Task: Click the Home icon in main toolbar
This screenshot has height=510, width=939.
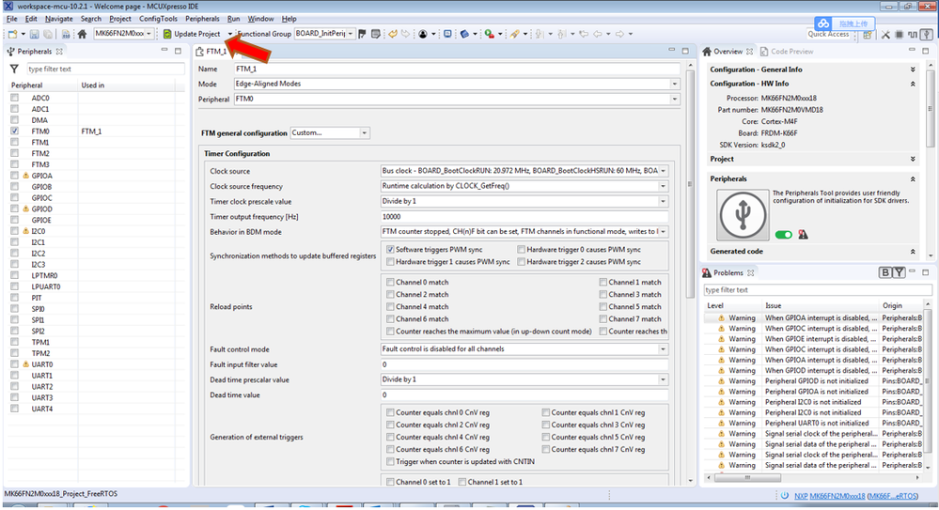Action: 82,34
